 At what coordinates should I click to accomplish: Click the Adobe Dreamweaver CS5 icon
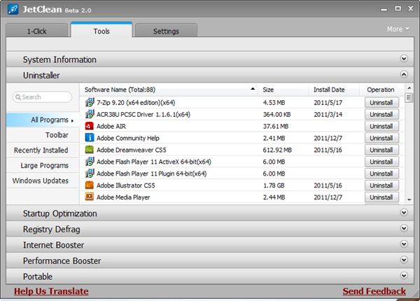(x=90, y=149)
